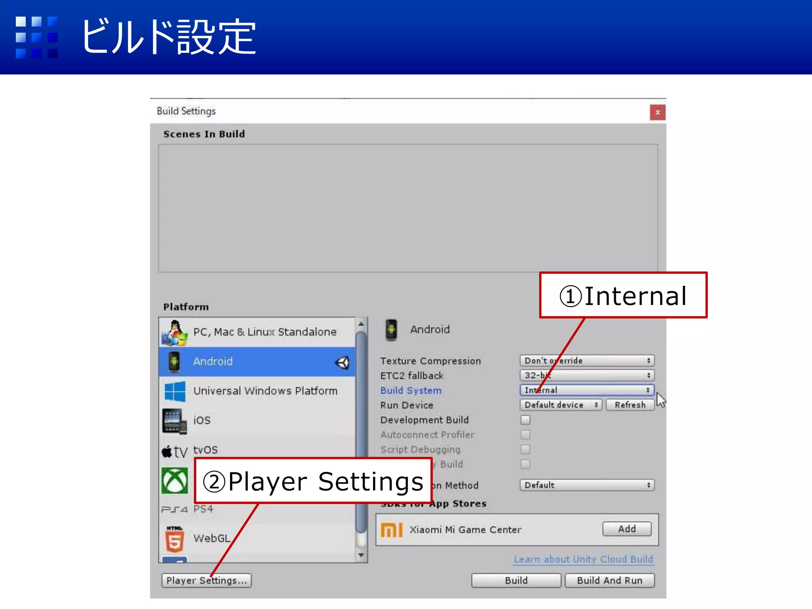Click the Unity logo on Android row
812x609 pixels.
[342, 362]
